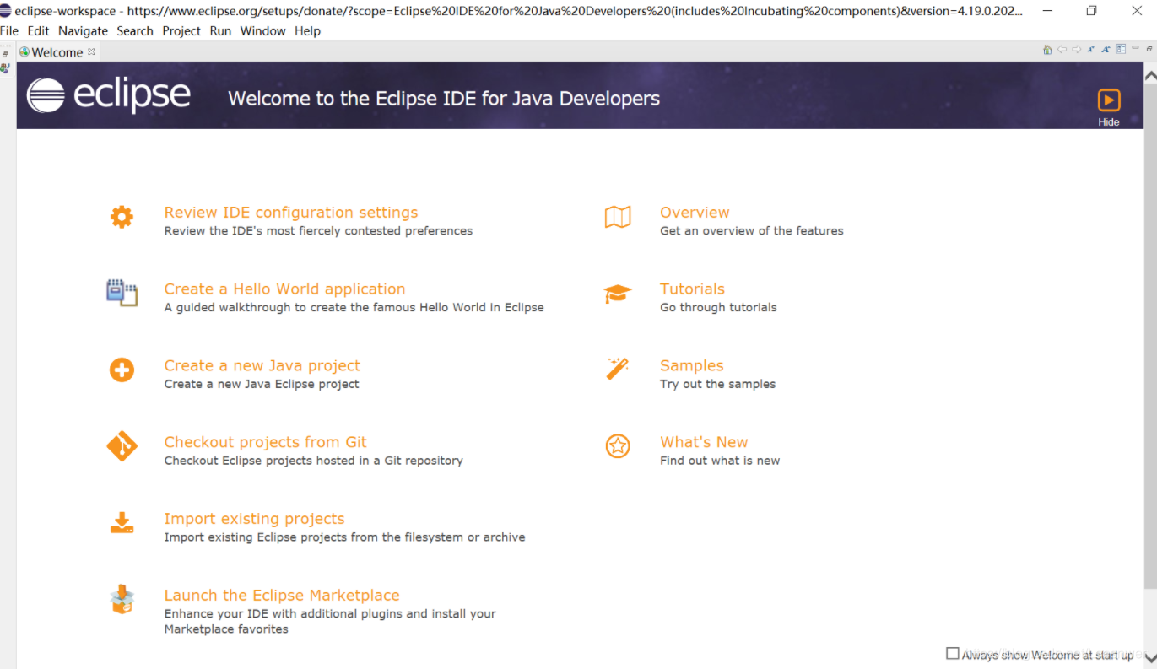Click 'Welcome to the Eclipse IDE for Java Developers' heading
Screen dimensions: 1157x669
(444, 99)
